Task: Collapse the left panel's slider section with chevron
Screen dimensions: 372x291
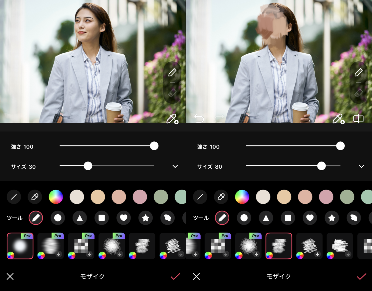Action: [175, 166]
